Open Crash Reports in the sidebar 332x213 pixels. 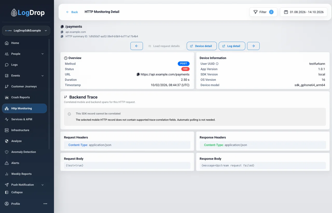tap(24, 97)
